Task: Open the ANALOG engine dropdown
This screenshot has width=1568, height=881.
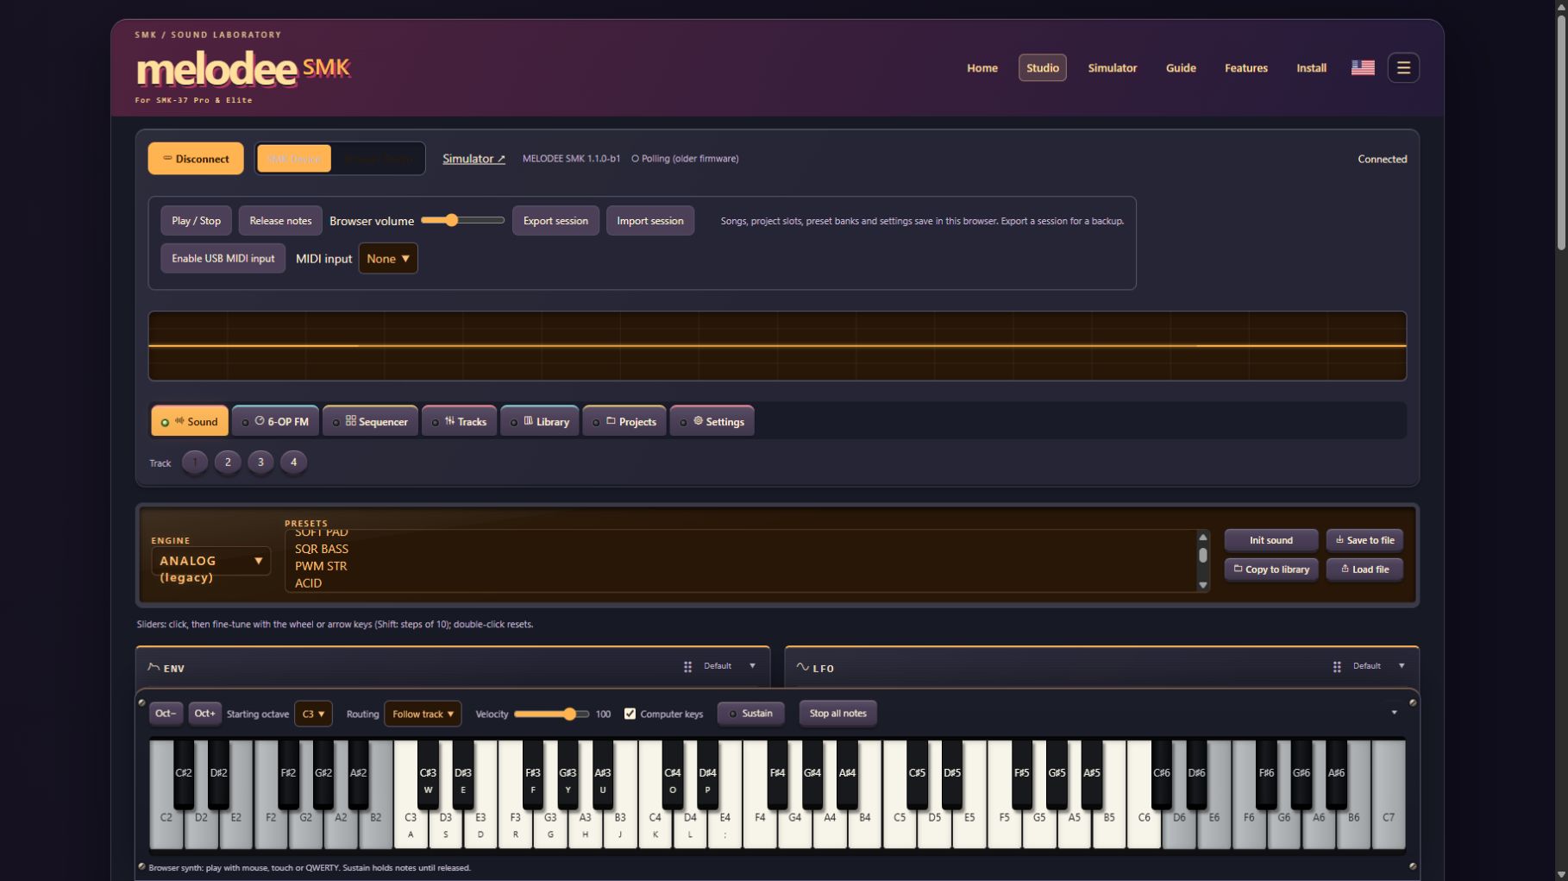Action: coord(211,561)
